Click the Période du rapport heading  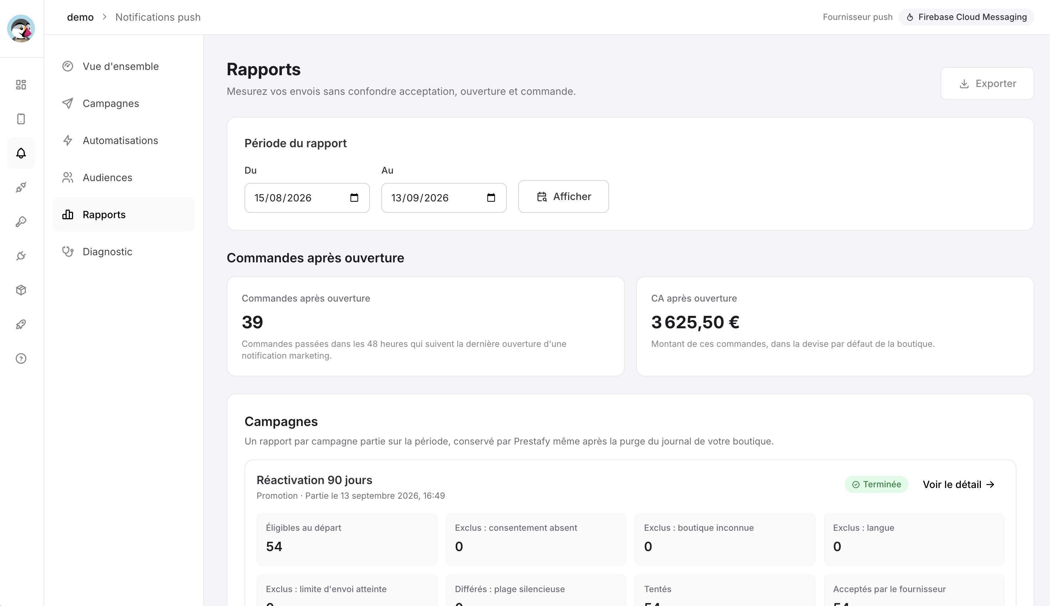pyautogui.click(x=295, y=143)
